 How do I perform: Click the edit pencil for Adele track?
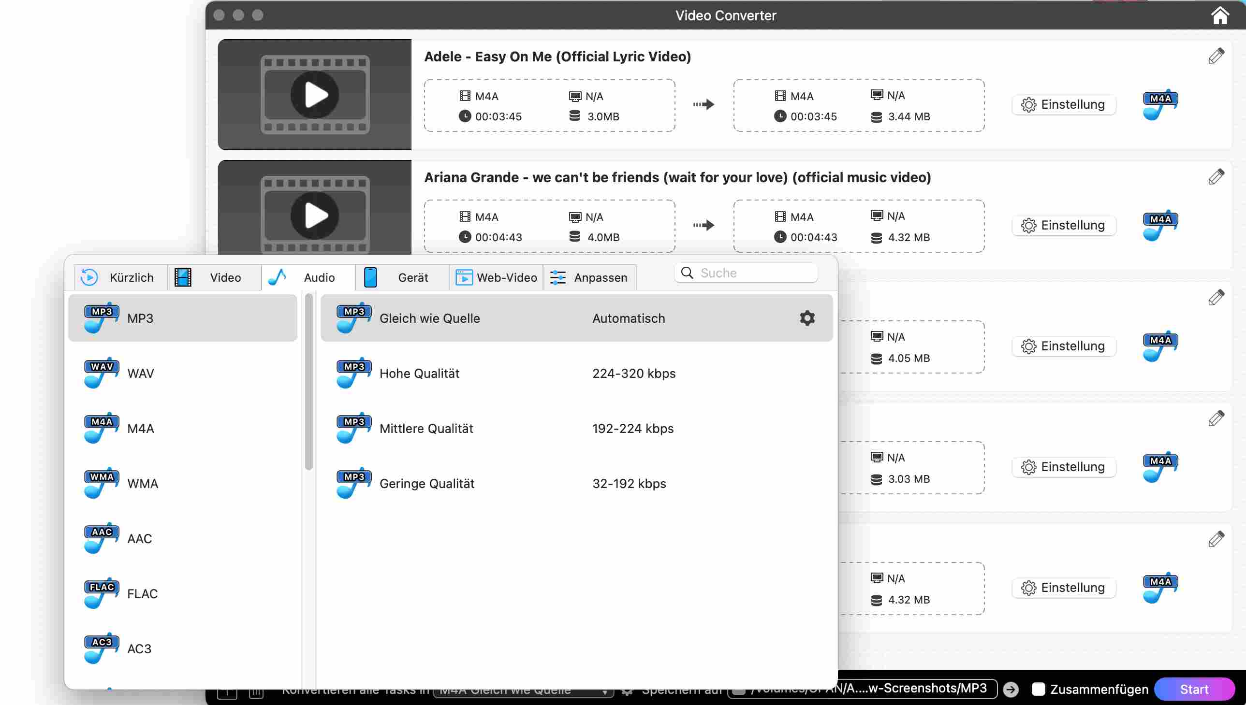click(x=1216, y=56)
